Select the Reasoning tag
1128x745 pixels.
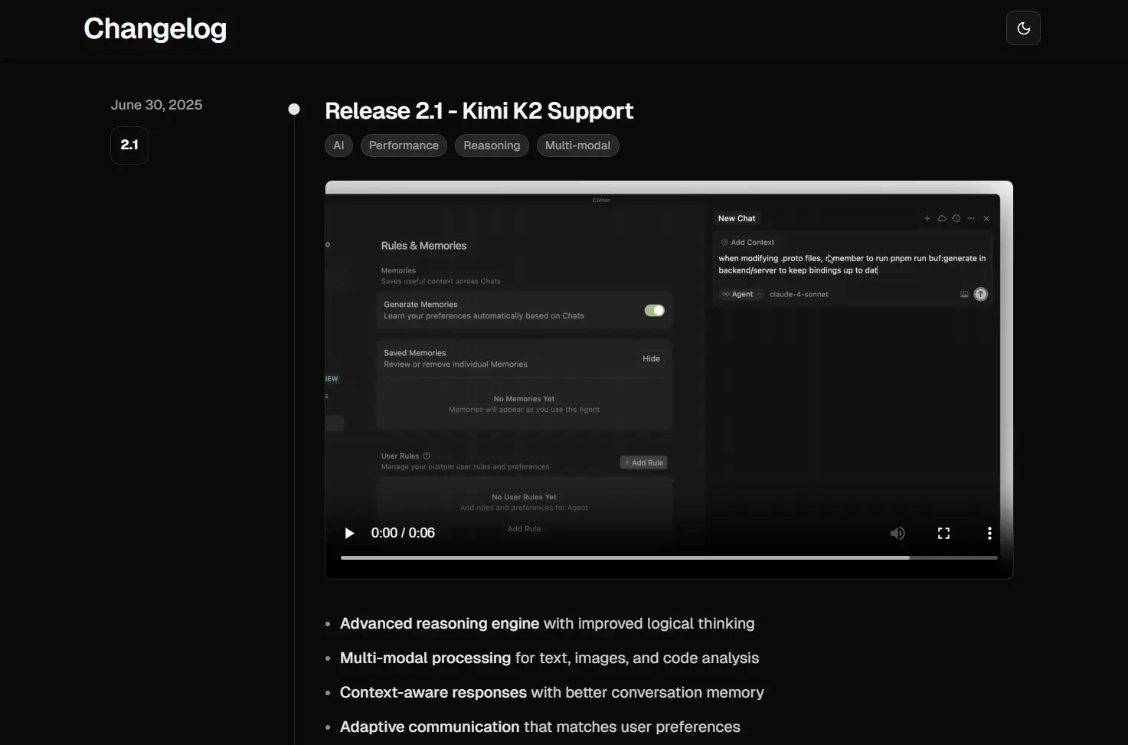pos(491,145)
